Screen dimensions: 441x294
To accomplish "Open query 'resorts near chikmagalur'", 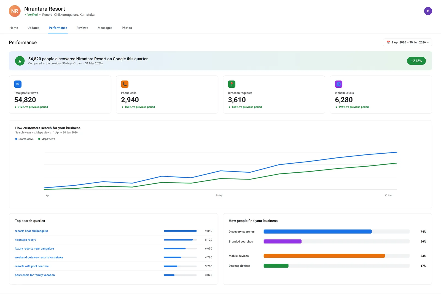I will pos(31,231).
